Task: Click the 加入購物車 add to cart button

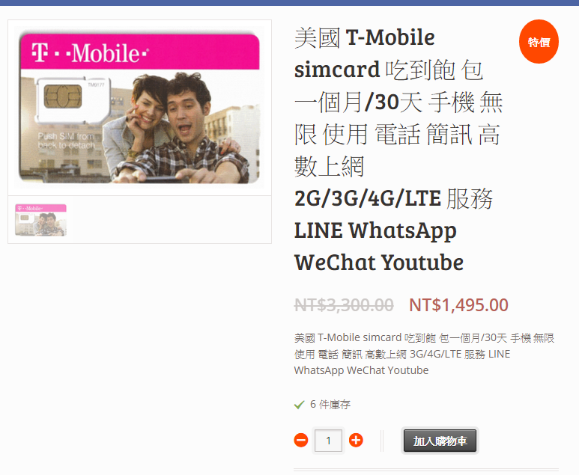Action: pyautogui.click(x=440, y=441)
